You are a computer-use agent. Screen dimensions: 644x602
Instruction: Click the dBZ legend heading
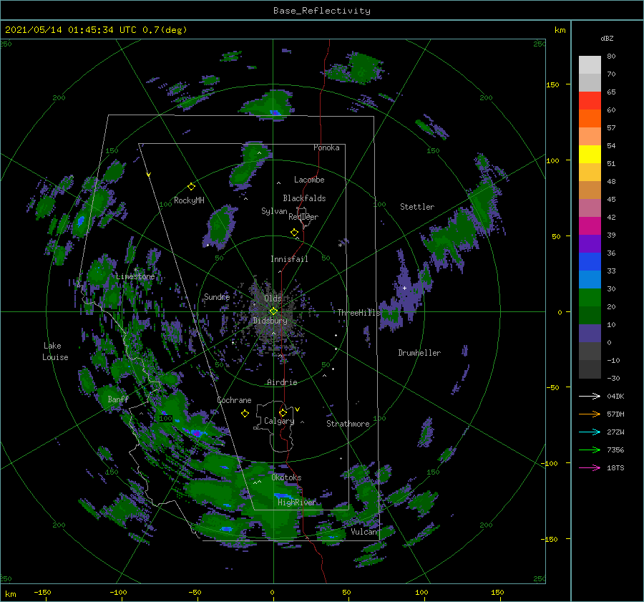(x=607, y=38)
